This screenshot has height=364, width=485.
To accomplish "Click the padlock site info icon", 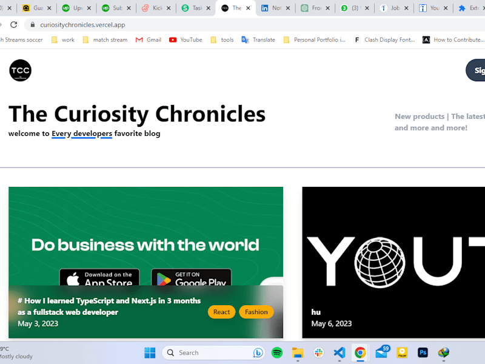I will 33,25.
